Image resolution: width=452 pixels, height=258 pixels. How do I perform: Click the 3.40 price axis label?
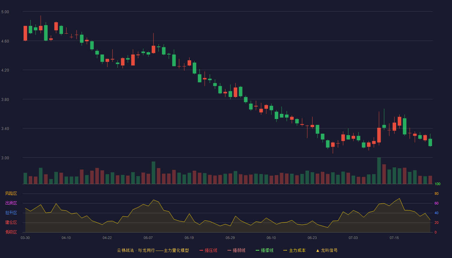tap(5, 129)
